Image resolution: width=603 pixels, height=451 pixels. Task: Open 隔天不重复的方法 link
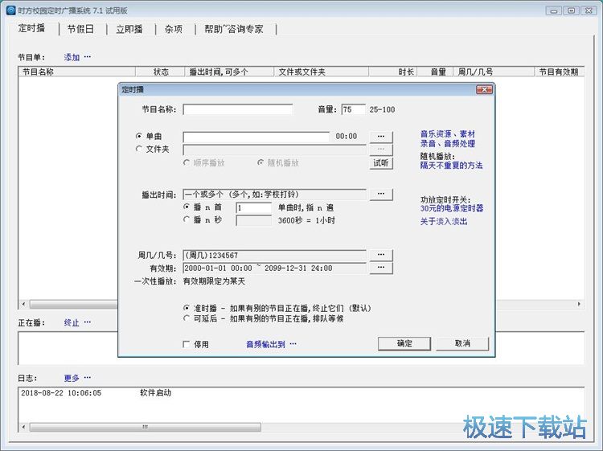[452, 166]
